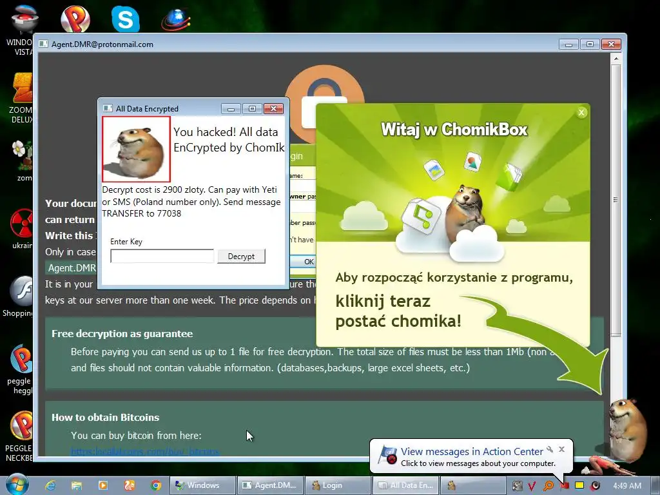
Task: Open the UC Browser taskbar icon
Action: pyautogui.click(x=129, y=485)
